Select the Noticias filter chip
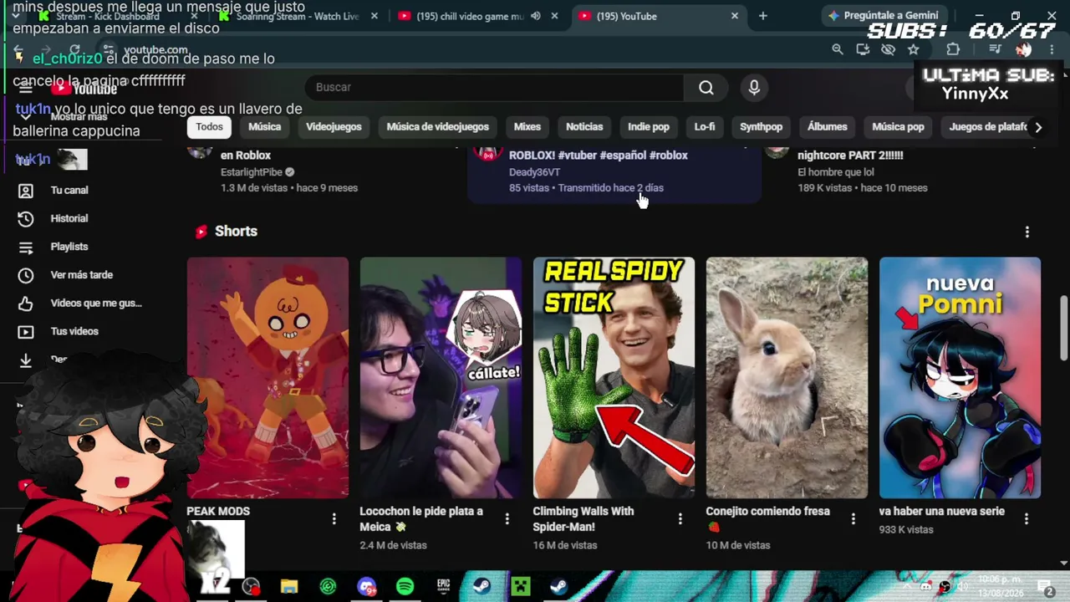 [584, 127]
